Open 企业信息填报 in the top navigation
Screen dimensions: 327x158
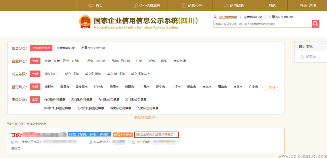coord(150,6)
